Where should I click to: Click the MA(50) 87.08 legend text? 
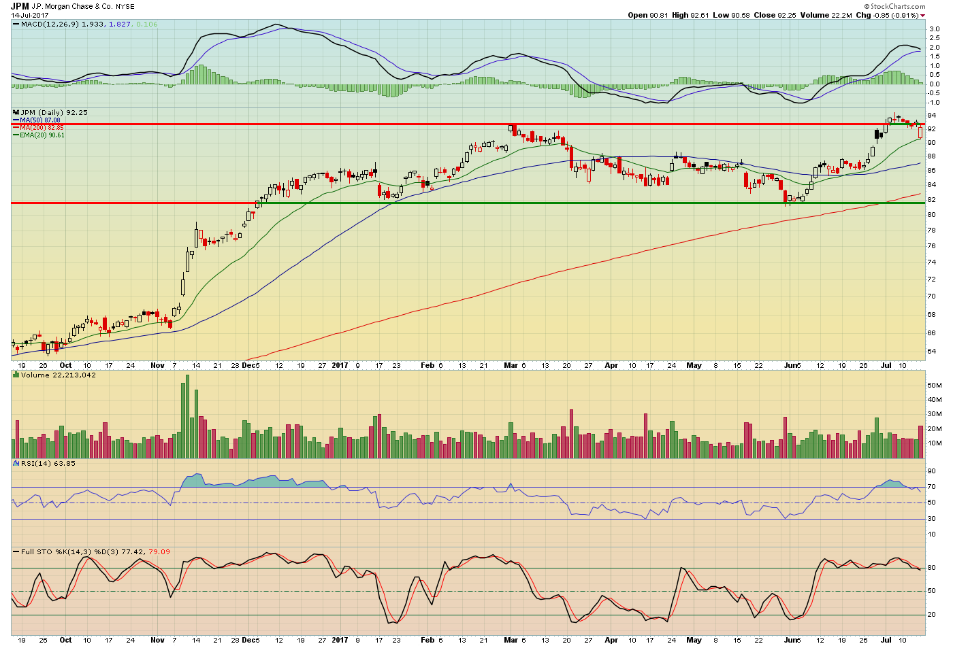coord(42,120)
